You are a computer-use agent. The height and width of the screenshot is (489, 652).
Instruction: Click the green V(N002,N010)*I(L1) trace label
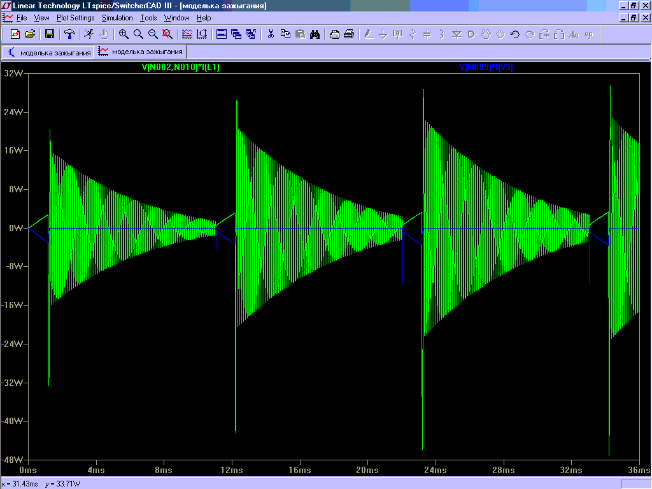tap(181, 67)
